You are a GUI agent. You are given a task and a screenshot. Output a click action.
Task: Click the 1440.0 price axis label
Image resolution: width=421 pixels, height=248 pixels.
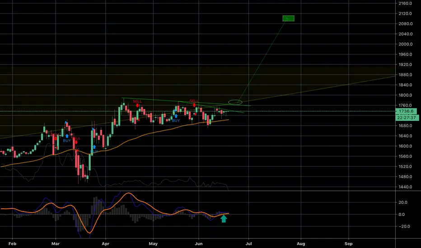coord(406,187)
